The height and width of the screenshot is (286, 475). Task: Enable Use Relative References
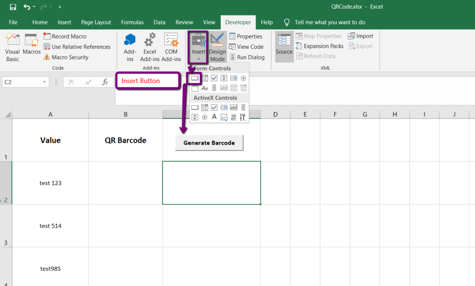(77, 46)
